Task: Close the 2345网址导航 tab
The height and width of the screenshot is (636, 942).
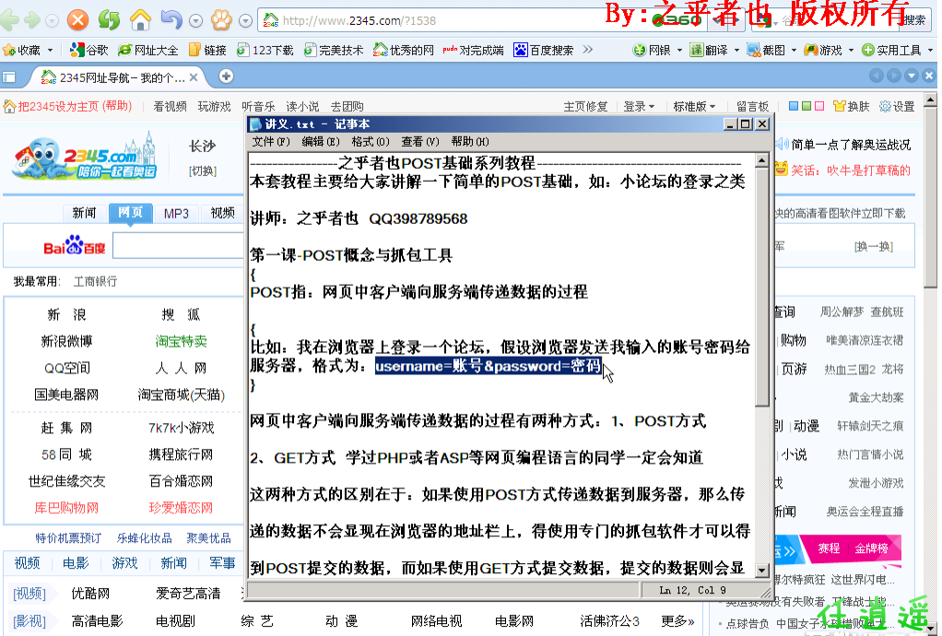Action: 194,77
